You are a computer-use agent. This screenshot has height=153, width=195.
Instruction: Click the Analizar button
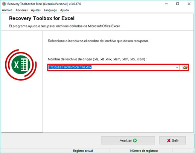point(128,140)
